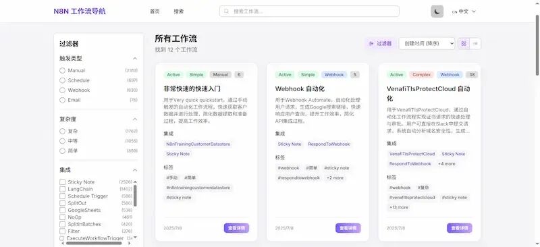Select the Webhook trigger radio
The width and height of the screenshot is (540, 247).
(x=62, y=90)
